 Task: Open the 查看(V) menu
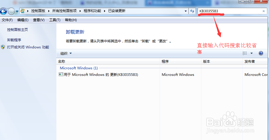[x=39, y=20]
